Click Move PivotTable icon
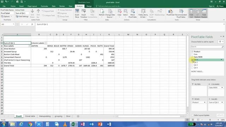The width and height of the screenshot is (226, 127). [132, 13]
